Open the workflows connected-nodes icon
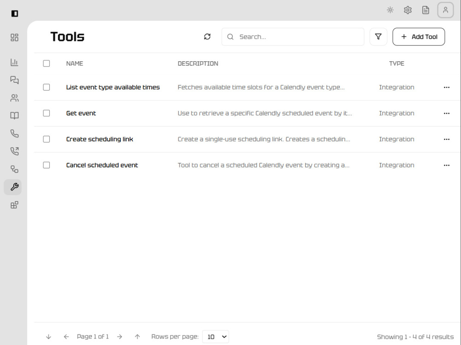The image size is (461, 345). [14, 169]
